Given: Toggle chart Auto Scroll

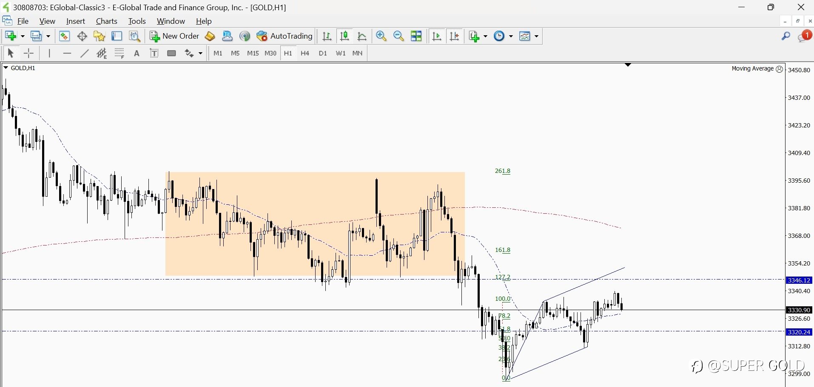Looking at the screenshot, I should 437,36.
